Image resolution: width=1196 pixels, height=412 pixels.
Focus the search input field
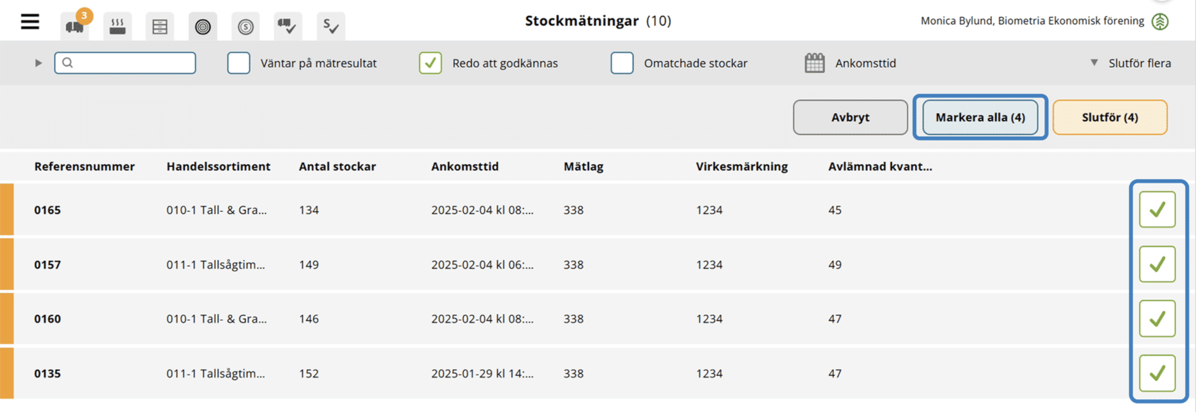coord(125,63)
